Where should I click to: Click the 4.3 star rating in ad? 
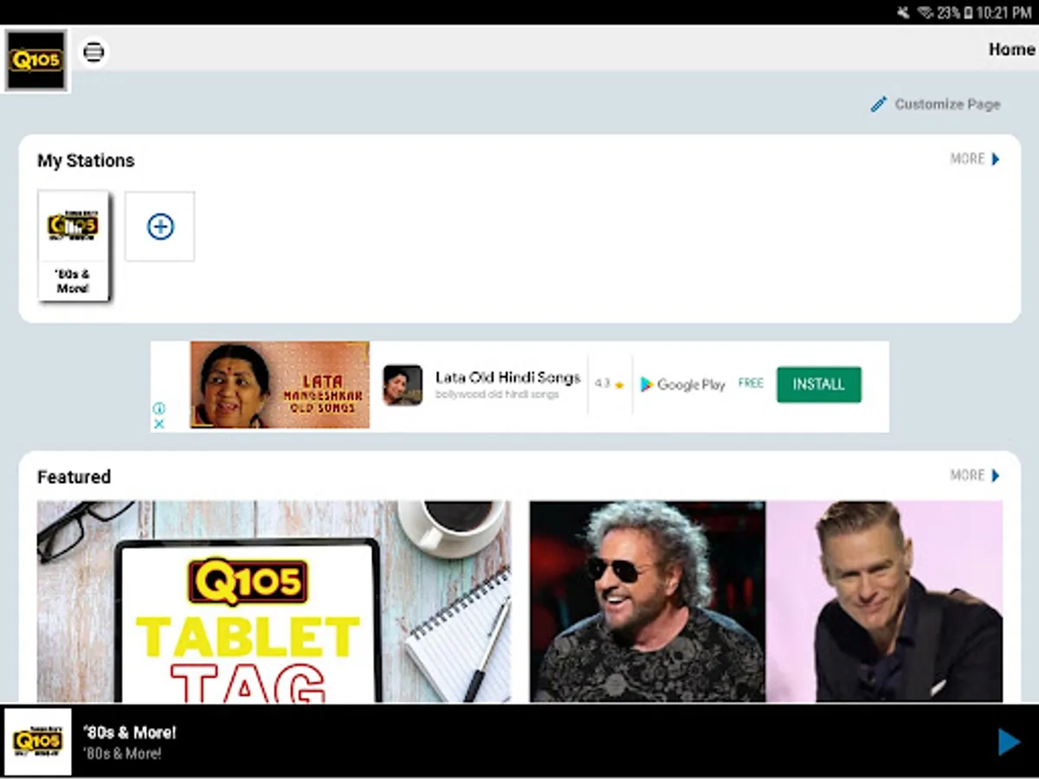coord(610,384)
